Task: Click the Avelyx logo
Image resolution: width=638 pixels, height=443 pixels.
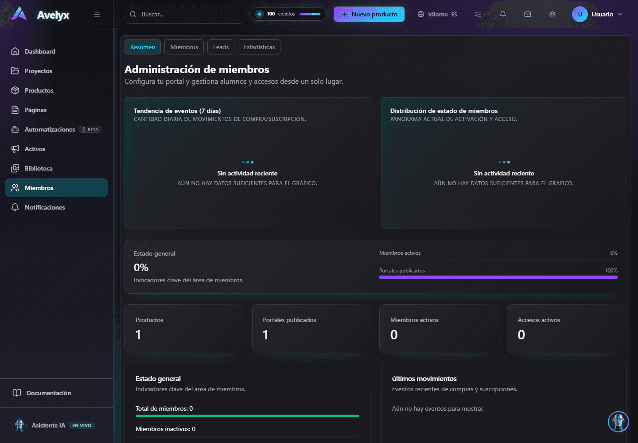Action: pos(40,14)
